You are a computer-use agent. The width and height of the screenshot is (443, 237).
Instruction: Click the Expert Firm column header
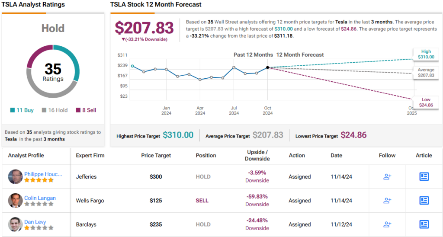coord(90,155)
